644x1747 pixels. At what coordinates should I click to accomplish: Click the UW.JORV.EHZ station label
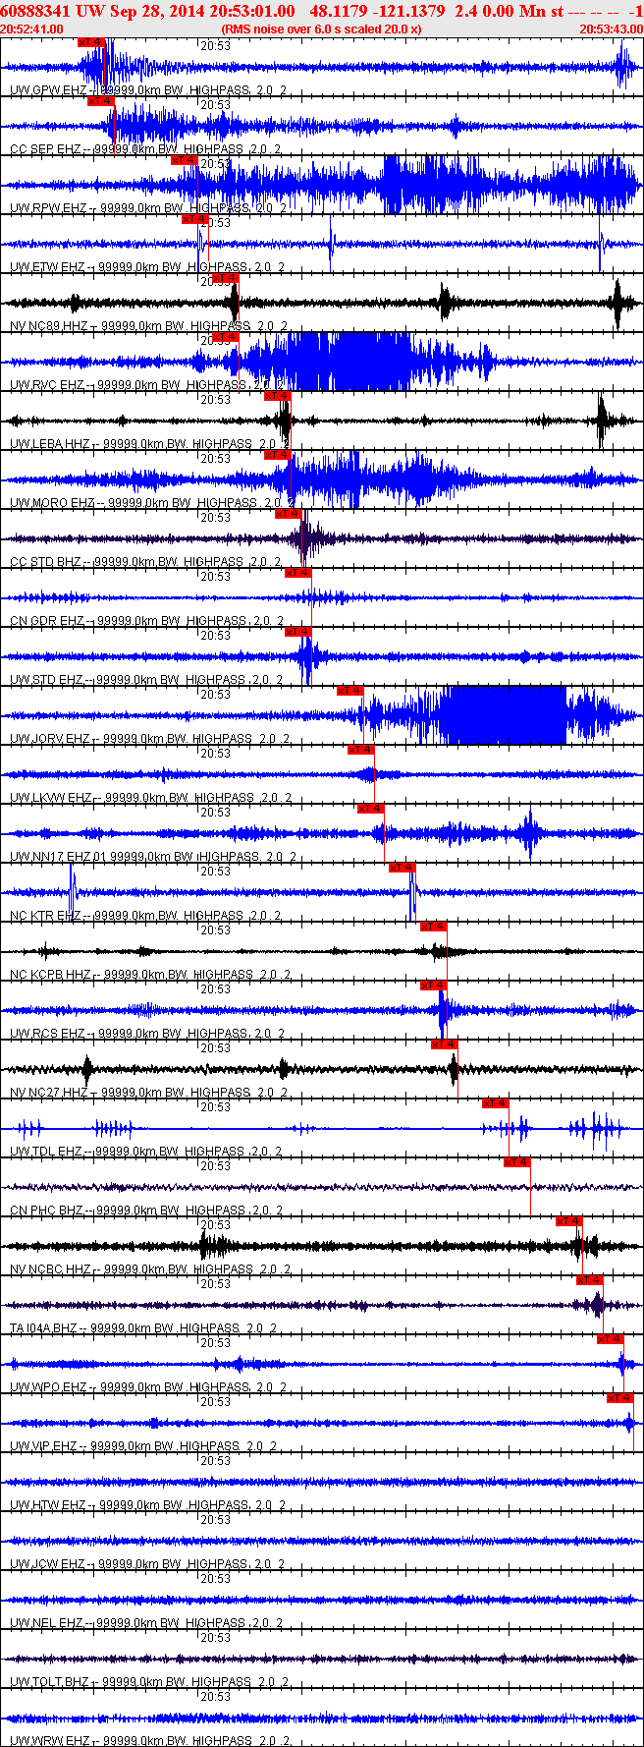click(x=50, y=738)
